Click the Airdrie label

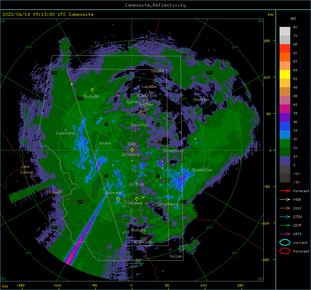[136, 184]
